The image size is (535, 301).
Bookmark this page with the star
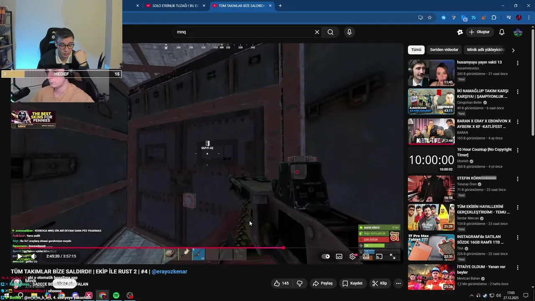(x=430, y=18)
